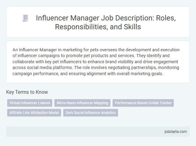Click the Key Terms to Know heading
Viewport: 196px width, 146px height.
tap(27, 92)
